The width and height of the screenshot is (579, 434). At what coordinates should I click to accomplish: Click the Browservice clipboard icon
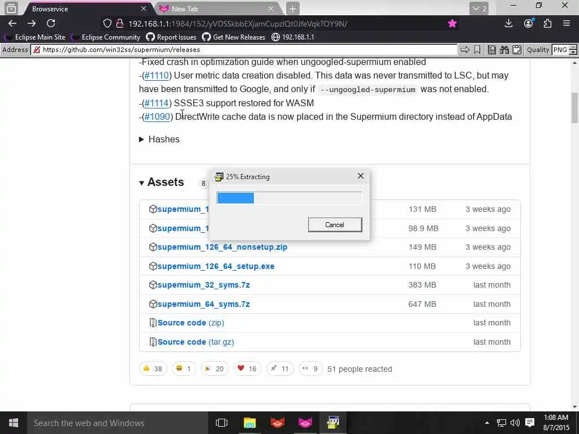(x=517, y=50)
